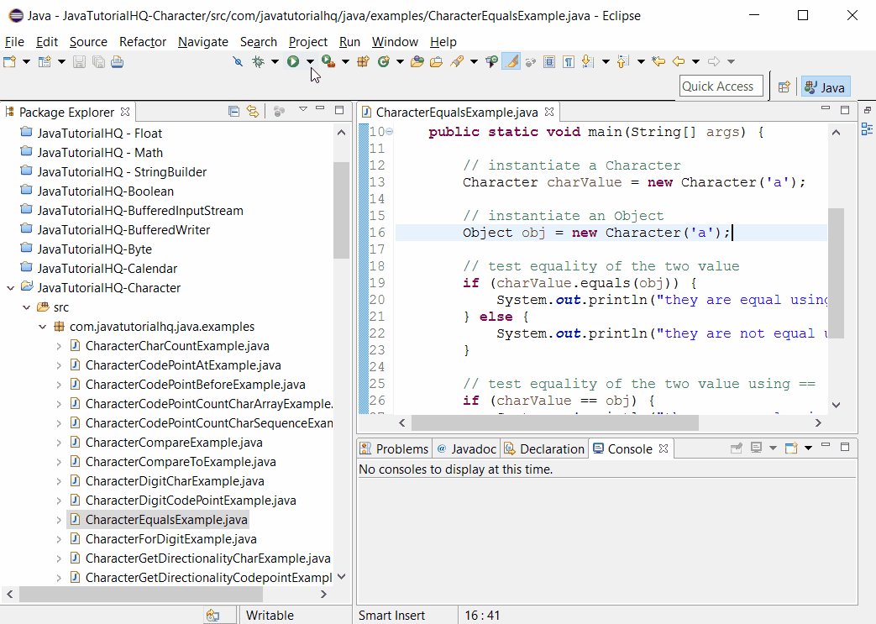Toggle the Mark Occurrences highlighter icon
The image size is (876, 624).
(511, 61)
